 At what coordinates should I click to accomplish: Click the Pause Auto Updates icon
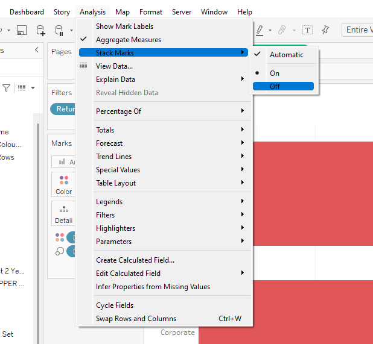coord(59,30)
